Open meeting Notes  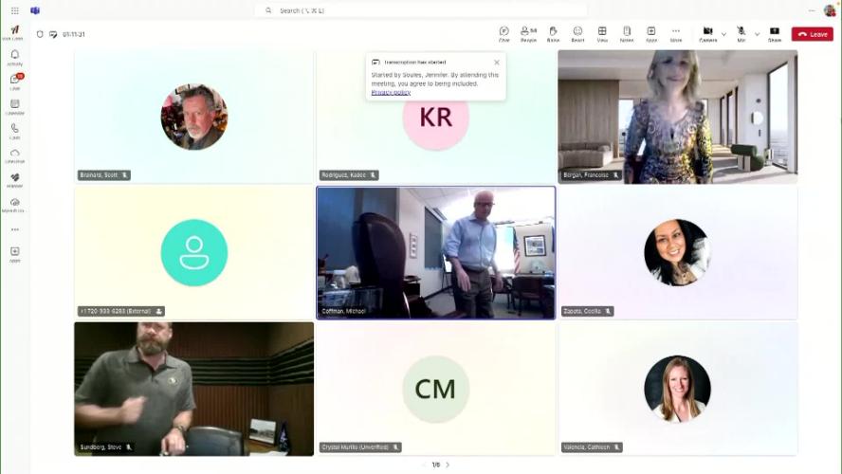pyautogui.click(x=627, y=33)
